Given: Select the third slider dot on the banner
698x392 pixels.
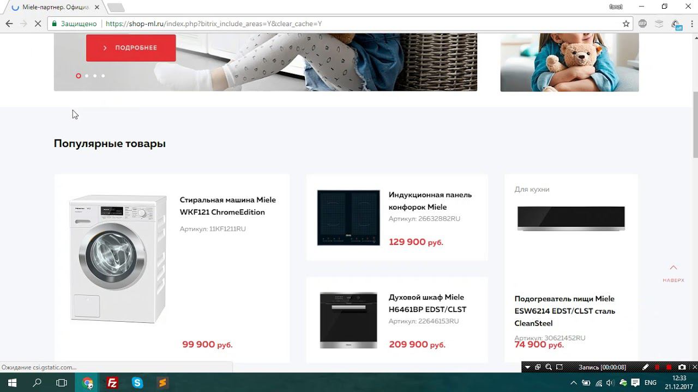Looking at the screenshot, I should tap(95, 76).
